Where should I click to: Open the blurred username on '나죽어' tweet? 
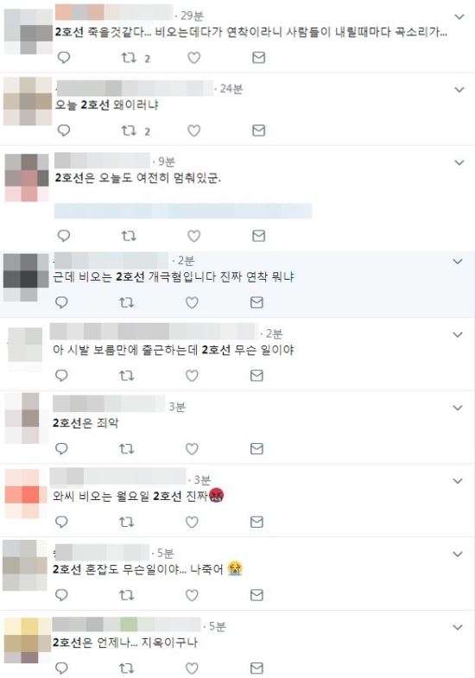102,553
